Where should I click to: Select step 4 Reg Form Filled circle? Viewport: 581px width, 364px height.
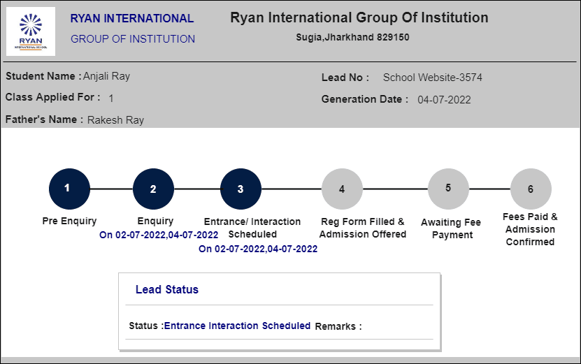pyautogui.click(x=342, y=189)
